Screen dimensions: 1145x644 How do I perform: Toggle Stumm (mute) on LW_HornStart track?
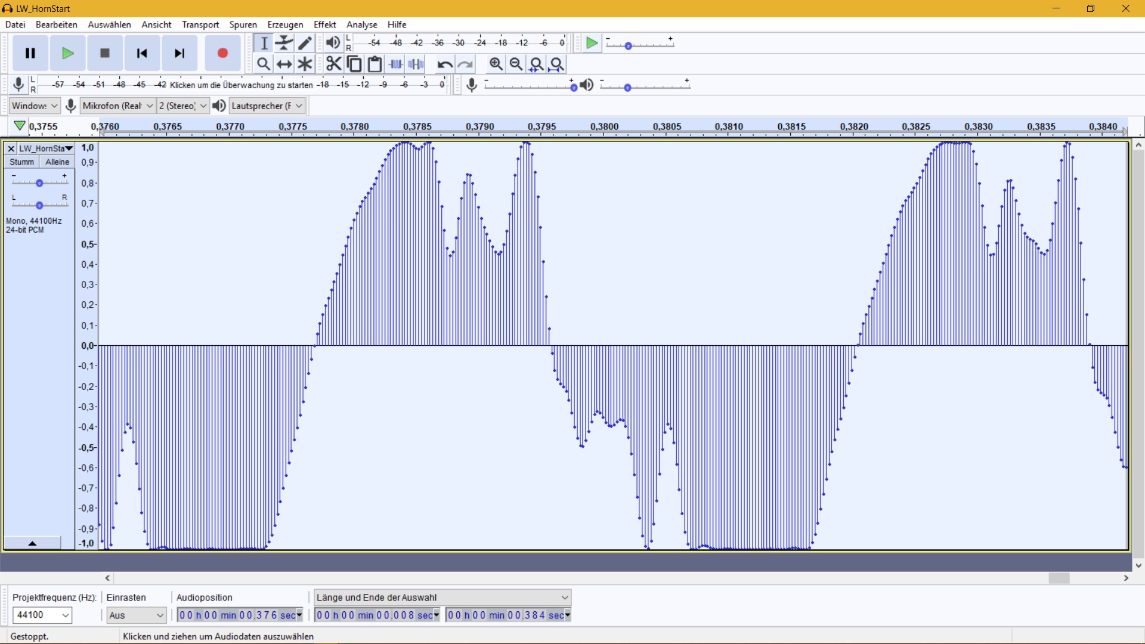pyautogui.click(x=21, y=162)
